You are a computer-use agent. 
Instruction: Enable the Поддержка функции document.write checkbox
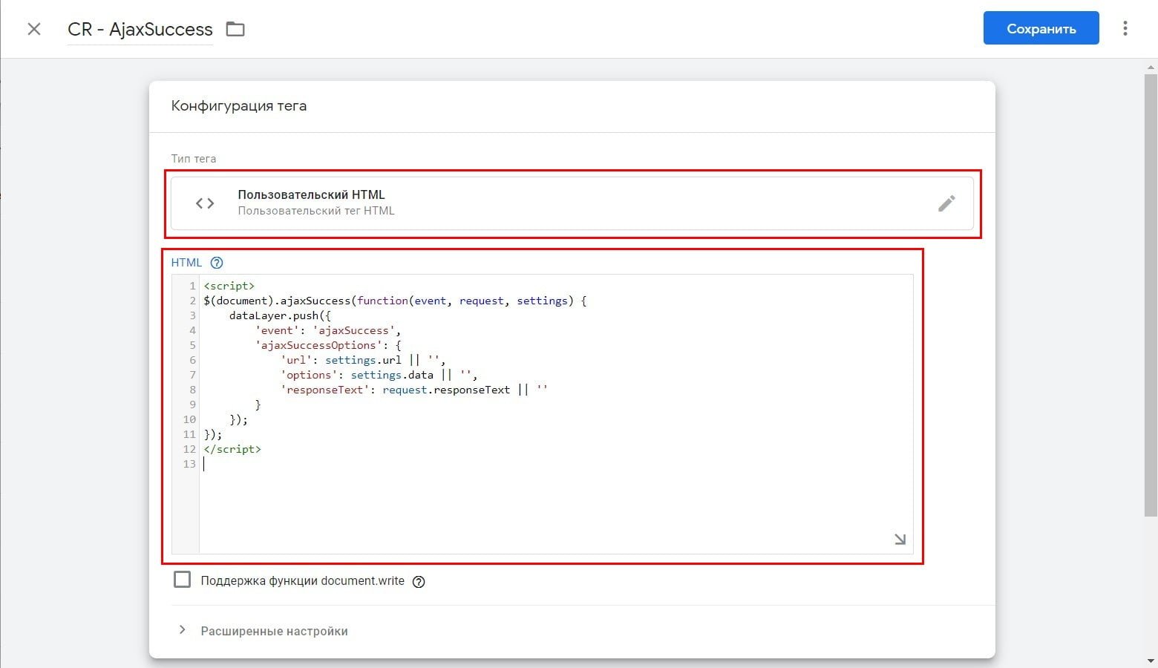(x=182, y=580)
